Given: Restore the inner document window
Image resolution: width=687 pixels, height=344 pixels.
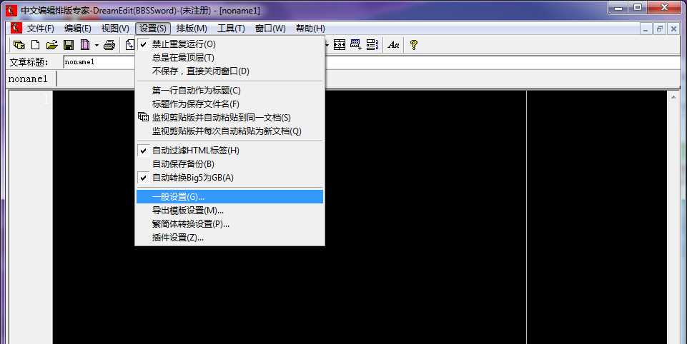Looking at the screenshot, I should click(x=659, y=29).
